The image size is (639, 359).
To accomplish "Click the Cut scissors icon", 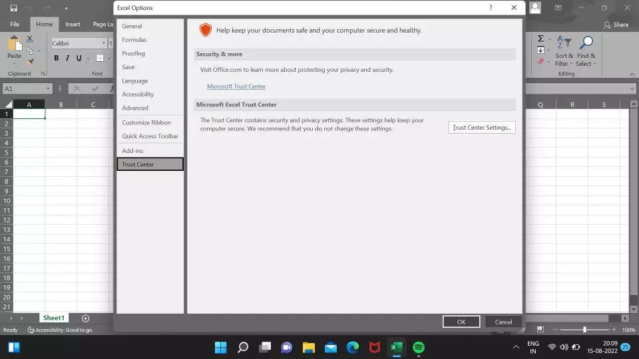I will tap(30, 39).
